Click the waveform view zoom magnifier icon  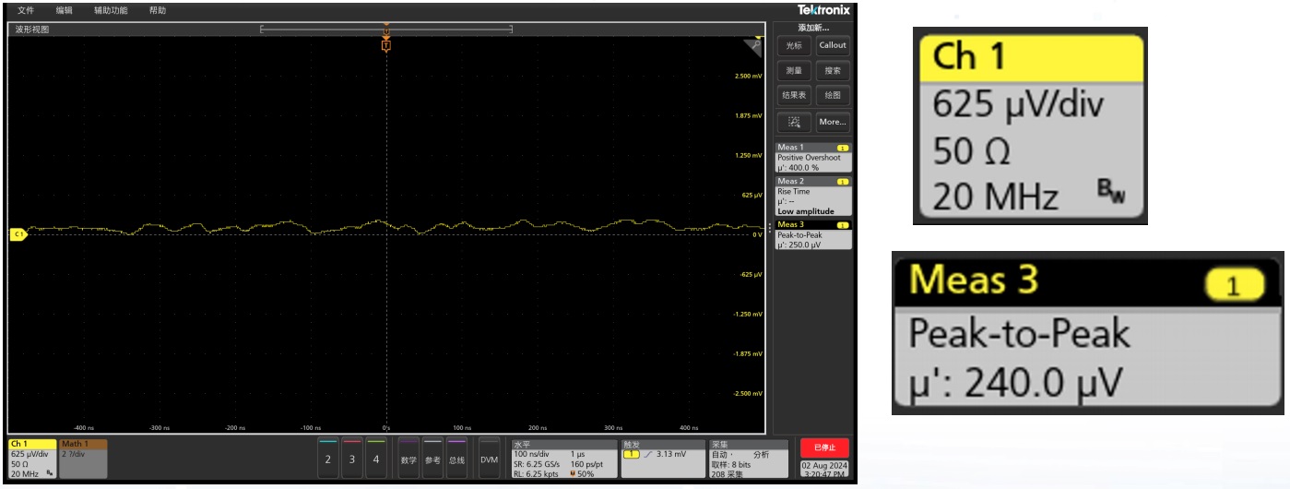[x=755, y=45]
